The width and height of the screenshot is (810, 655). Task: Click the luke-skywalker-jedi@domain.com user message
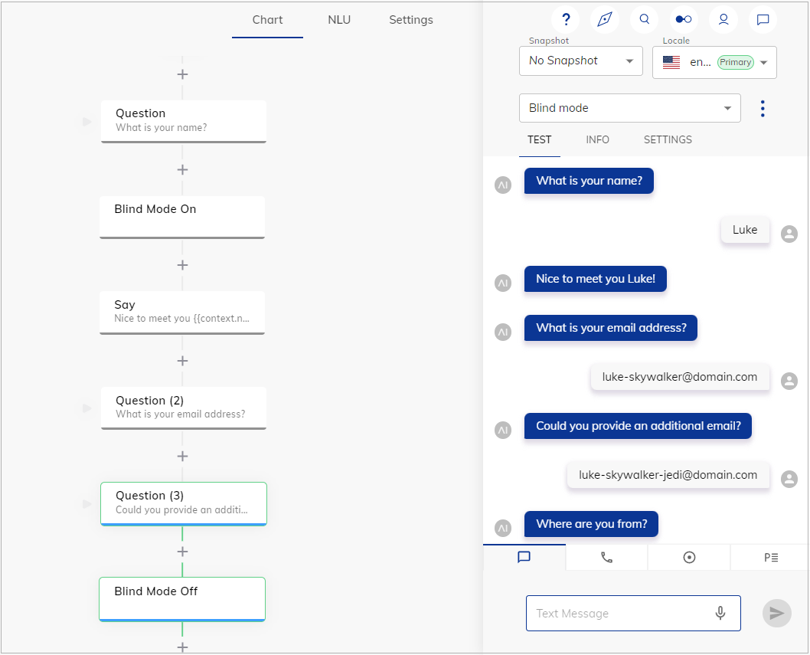(668, 475)
